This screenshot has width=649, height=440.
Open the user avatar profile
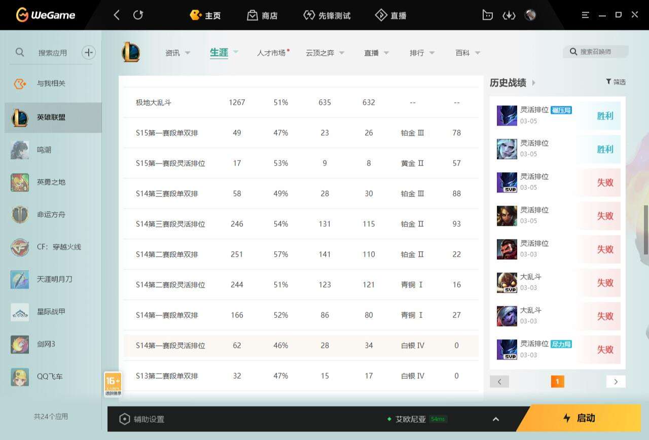530,15
